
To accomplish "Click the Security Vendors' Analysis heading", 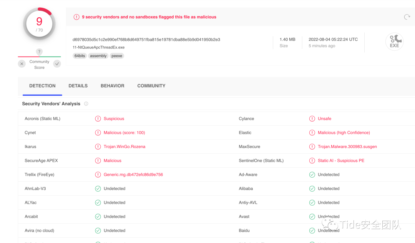I will click(x=51, y=104).
